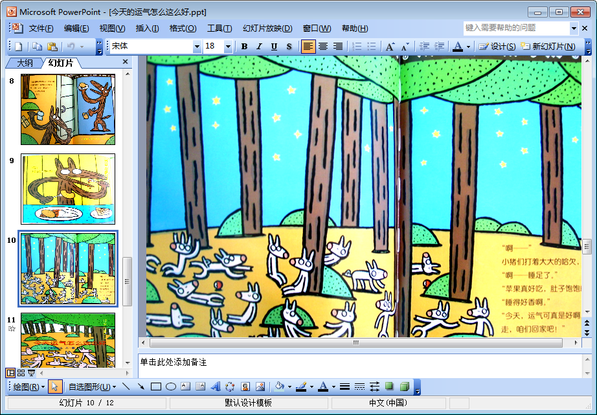Enable right text alignment
Image resolution: width=597 pixels, height=415 pixels.
click(x=338, y=47)
